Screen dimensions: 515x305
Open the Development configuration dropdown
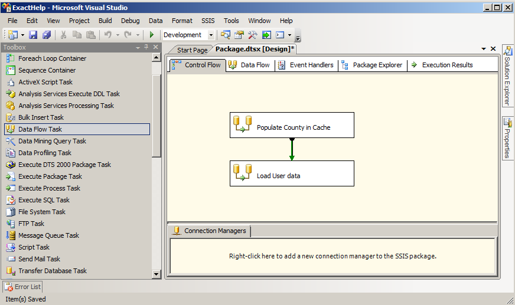(211, 35)
